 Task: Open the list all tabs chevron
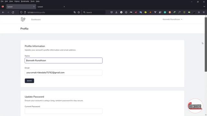pos(204,6)
